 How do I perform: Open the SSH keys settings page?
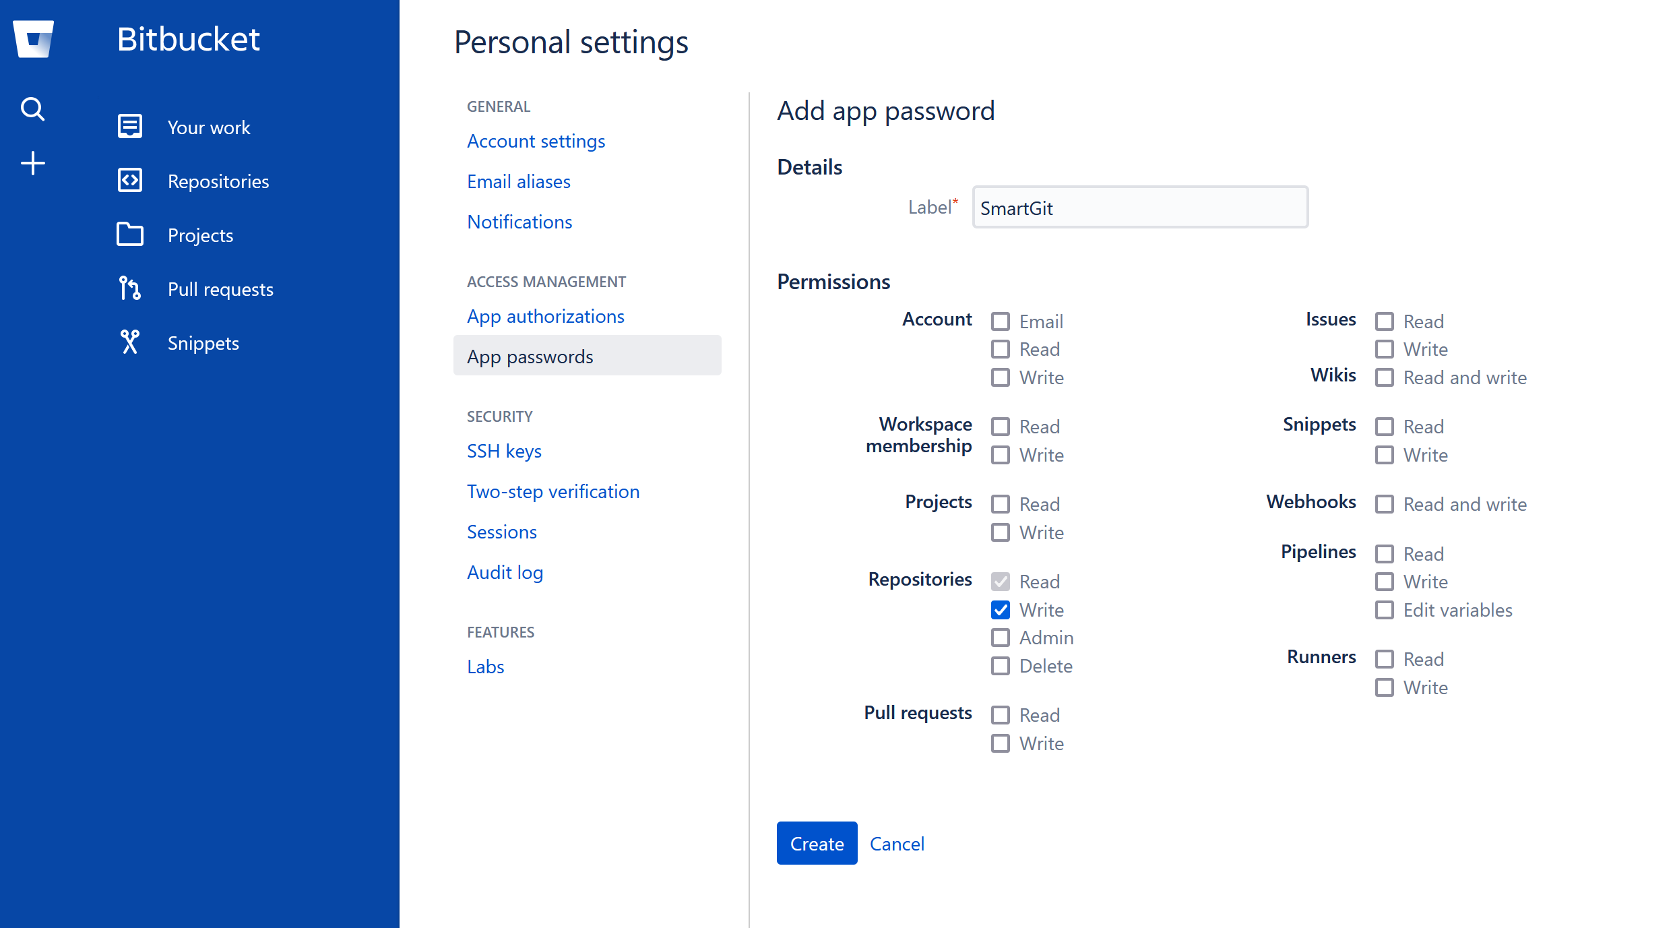(x=504, y=450)
